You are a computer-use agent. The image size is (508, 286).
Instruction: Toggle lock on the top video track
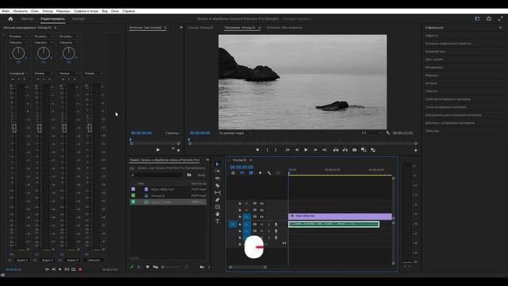[240, 203]
